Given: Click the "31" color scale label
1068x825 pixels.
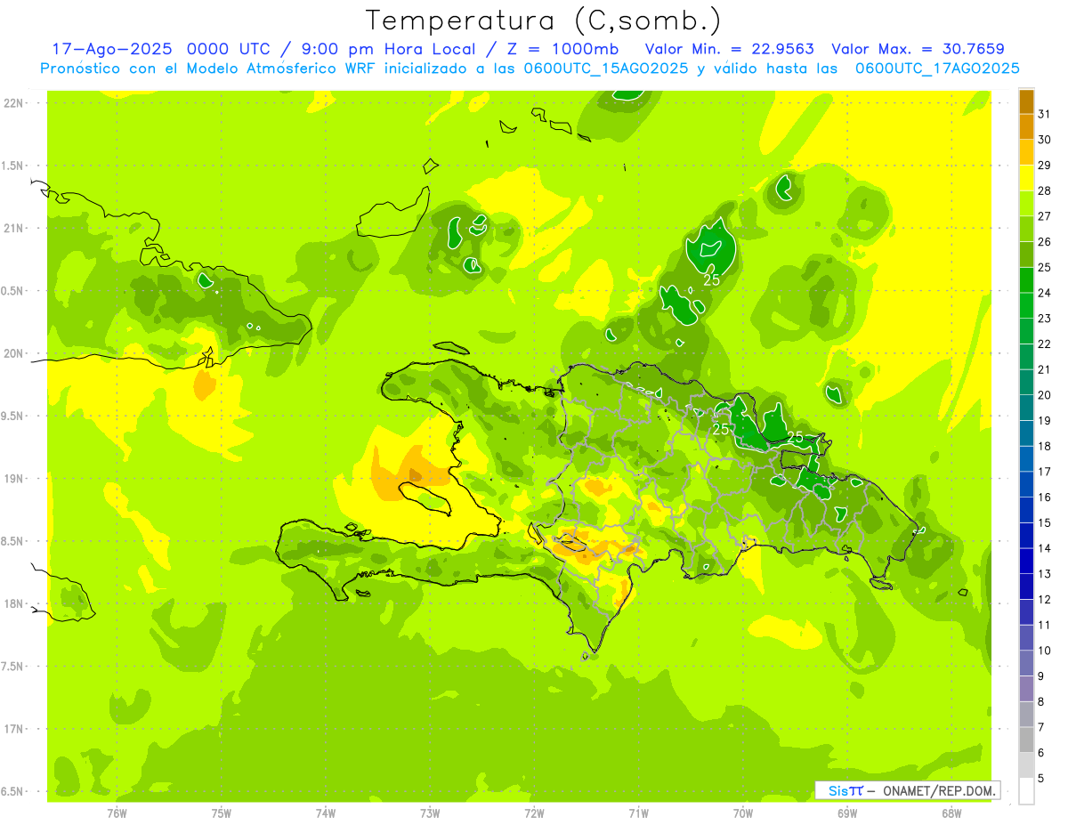Looking at the screenshot, I should pyautogui.click(x=1045, y=114).
